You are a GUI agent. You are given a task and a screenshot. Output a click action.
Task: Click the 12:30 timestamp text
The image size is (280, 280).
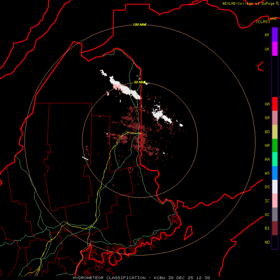coord(203,278)
